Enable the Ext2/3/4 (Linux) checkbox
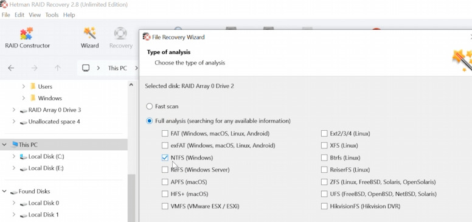Viewport: 472px width, 222px height. tap(324, 133)
